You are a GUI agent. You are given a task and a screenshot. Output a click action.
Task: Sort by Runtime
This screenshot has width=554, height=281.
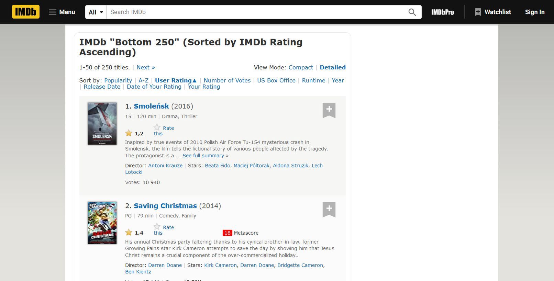(313, 80)
